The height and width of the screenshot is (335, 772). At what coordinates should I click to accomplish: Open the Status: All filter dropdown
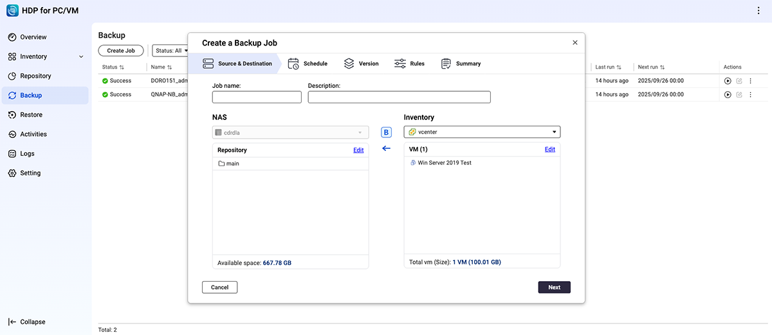click(170, 51)
